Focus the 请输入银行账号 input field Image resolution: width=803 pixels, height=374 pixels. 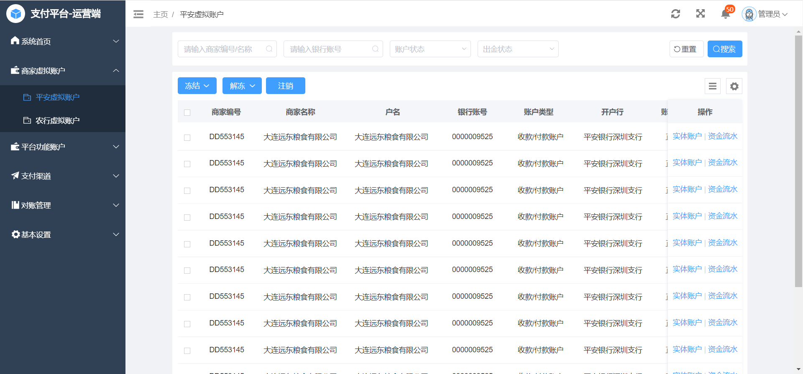(x=333, y=49)
